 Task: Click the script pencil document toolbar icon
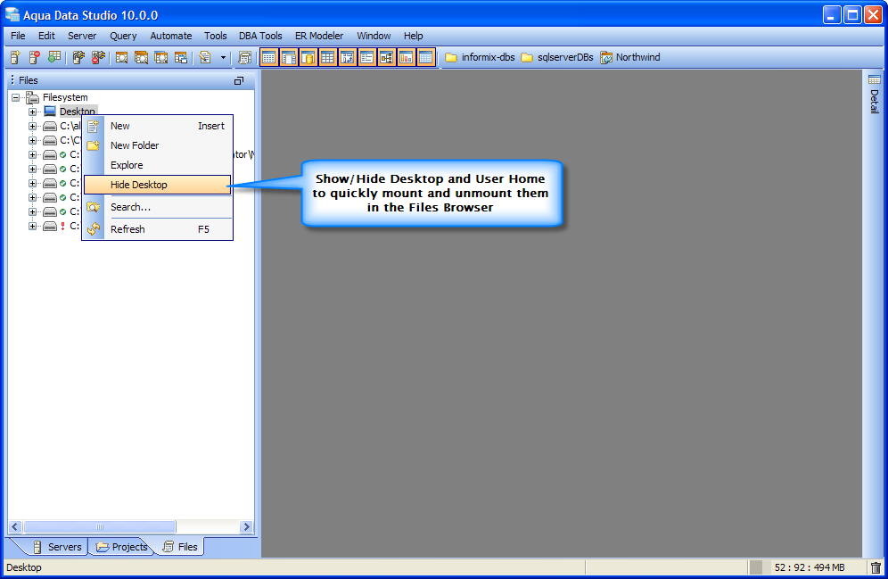point(205,57)
